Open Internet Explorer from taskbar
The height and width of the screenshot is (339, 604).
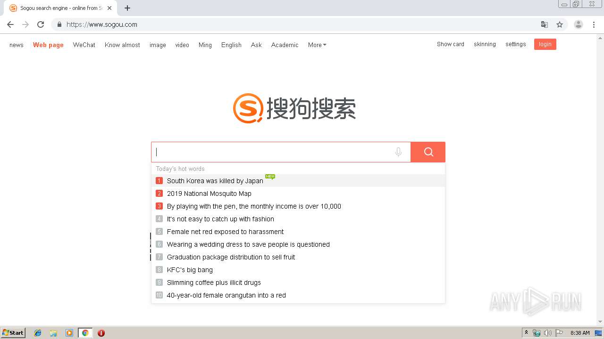click(x=38, y=333)
